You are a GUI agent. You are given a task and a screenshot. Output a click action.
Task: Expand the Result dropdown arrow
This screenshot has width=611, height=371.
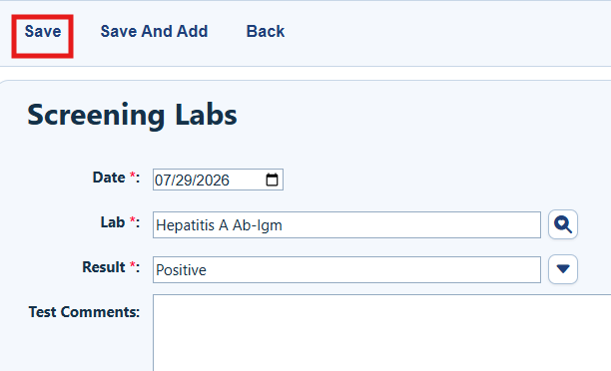[x=563, y=269]
